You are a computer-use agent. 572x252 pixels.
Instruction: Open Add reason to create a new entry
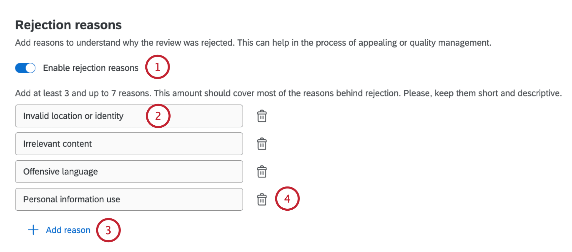(x=68, y=230)
